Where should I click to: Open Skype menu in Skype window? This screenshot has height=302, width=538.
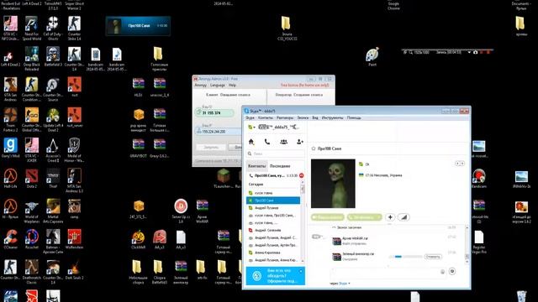pyautogui.click(x=251, y=117)
